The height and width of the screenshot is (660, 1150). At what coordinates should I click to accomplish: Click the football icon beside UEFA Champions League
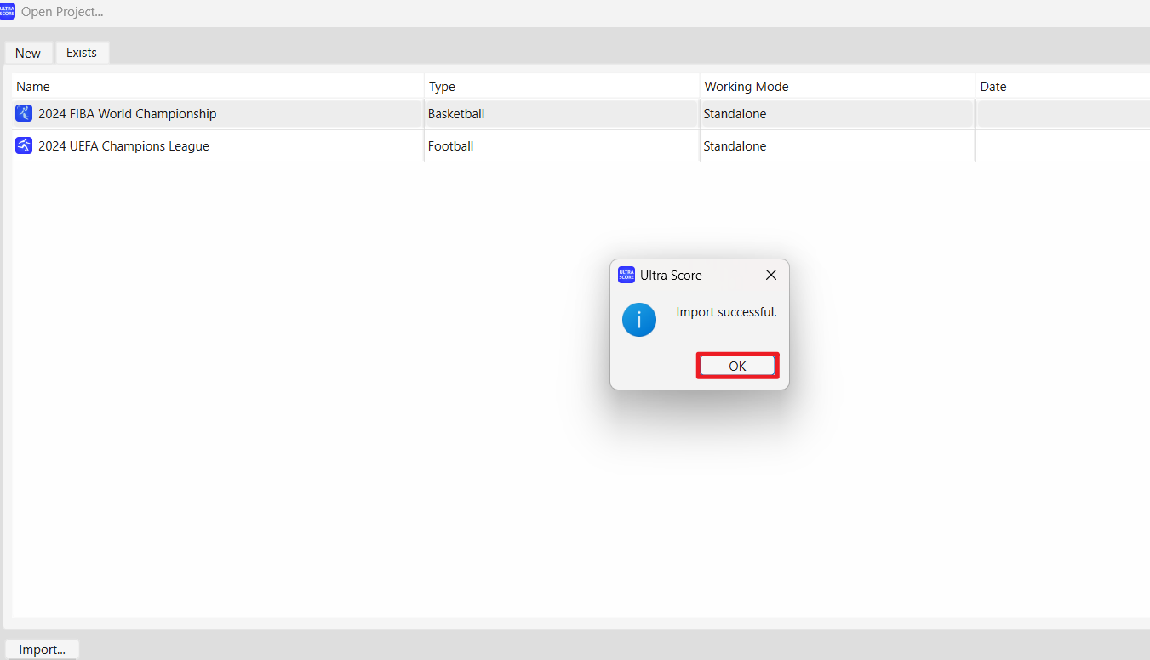click(x=24, y=145)
